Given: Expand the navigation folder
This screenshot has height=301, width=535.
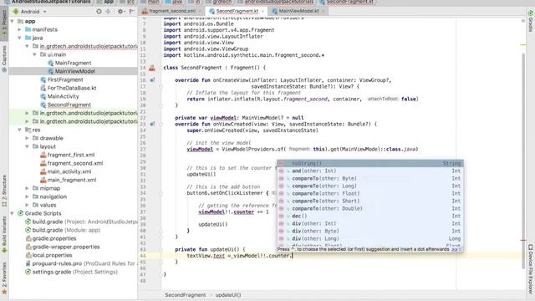Looking at the screenshot, I should 27,197.
